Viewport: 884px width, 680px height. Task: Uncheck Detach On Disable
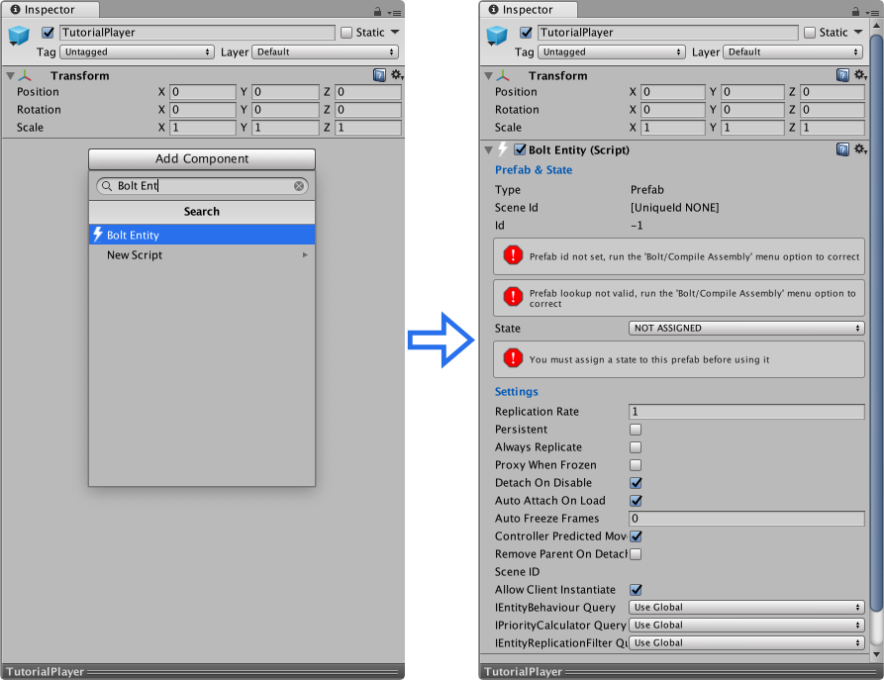636,483
